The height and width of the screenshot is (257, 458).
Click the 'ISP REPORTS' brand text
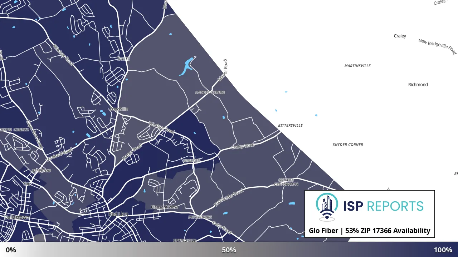coord(383,206)
